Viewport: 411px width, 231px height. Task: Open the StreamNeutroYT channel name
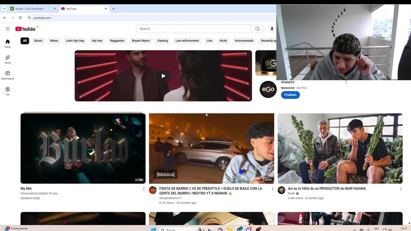coord(171,198)
